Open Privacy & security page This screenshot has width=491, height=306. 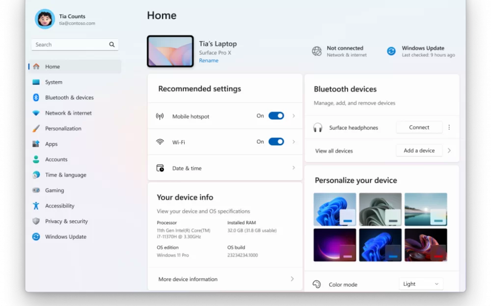coord(75,221)
